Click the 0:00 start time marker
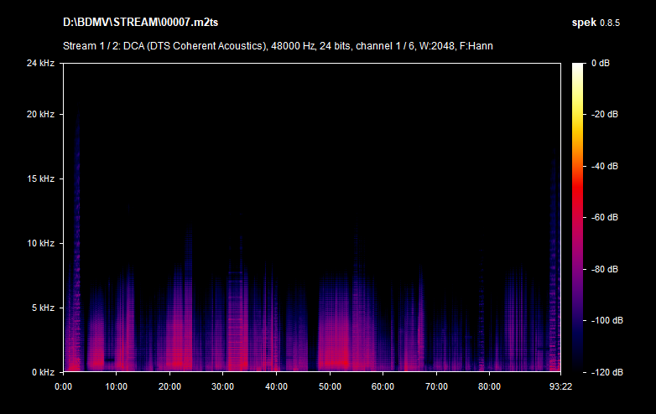Image resolution: width=656 pixels, height=414 pixels. 63,386
